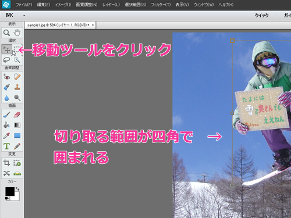
Task: Open the イメージ(I) menu
Action: (63, 5)
